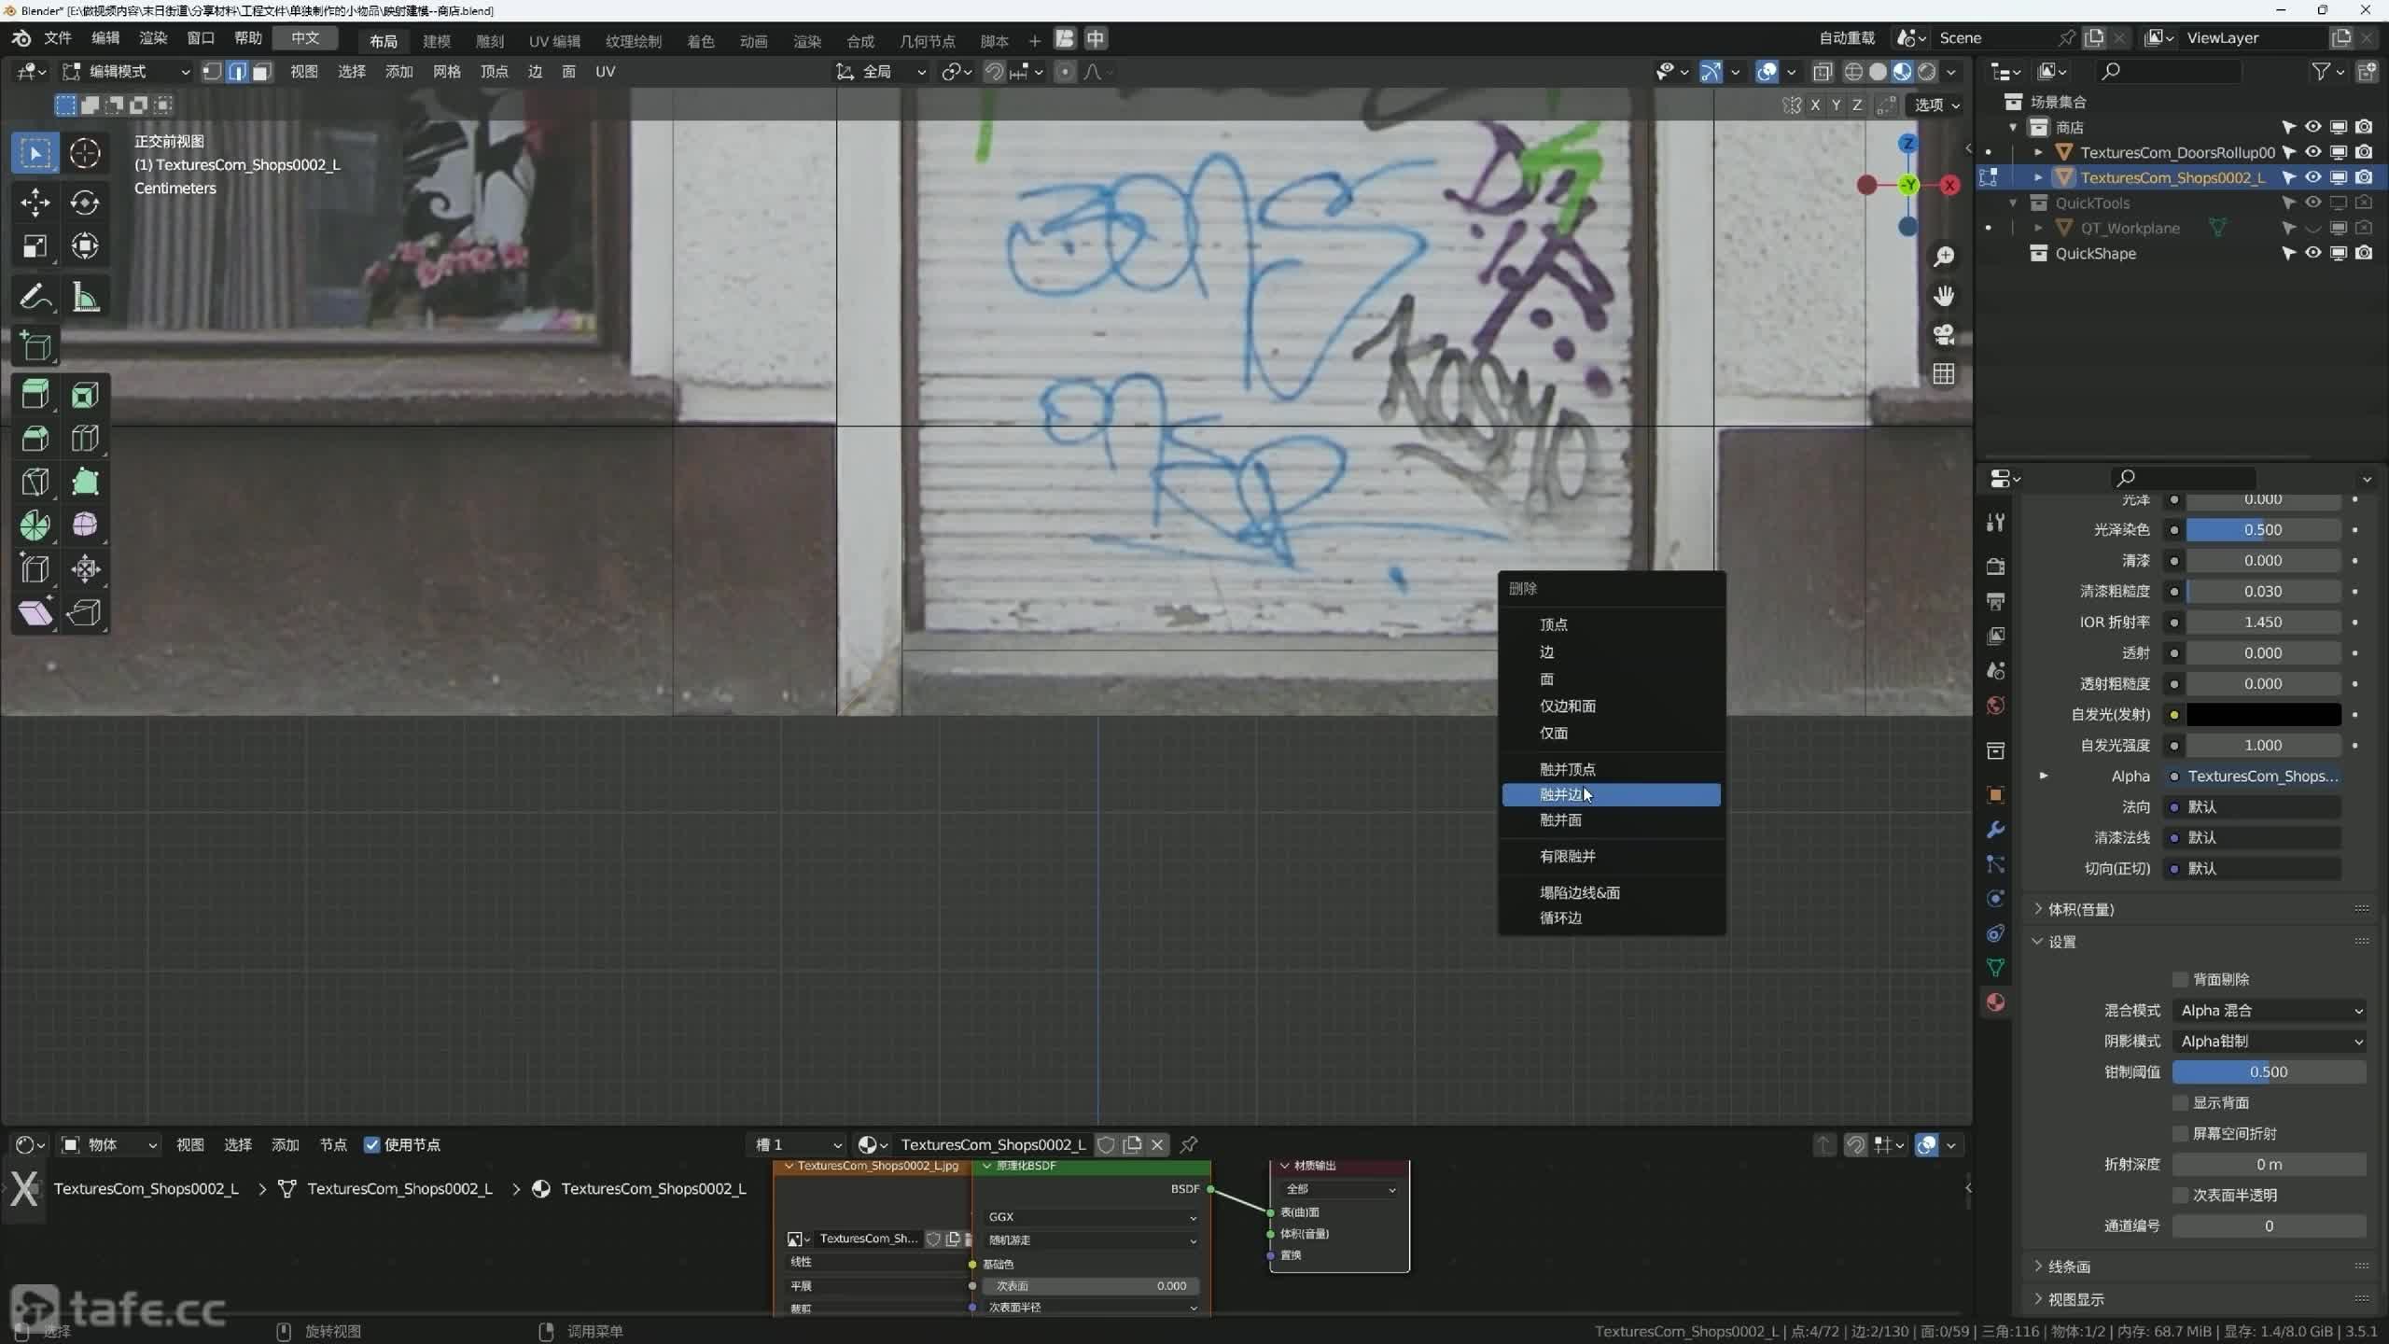The image size is (2389, 1344).
Task: Click the 自动重载 button
Action: pos(1847,38)
